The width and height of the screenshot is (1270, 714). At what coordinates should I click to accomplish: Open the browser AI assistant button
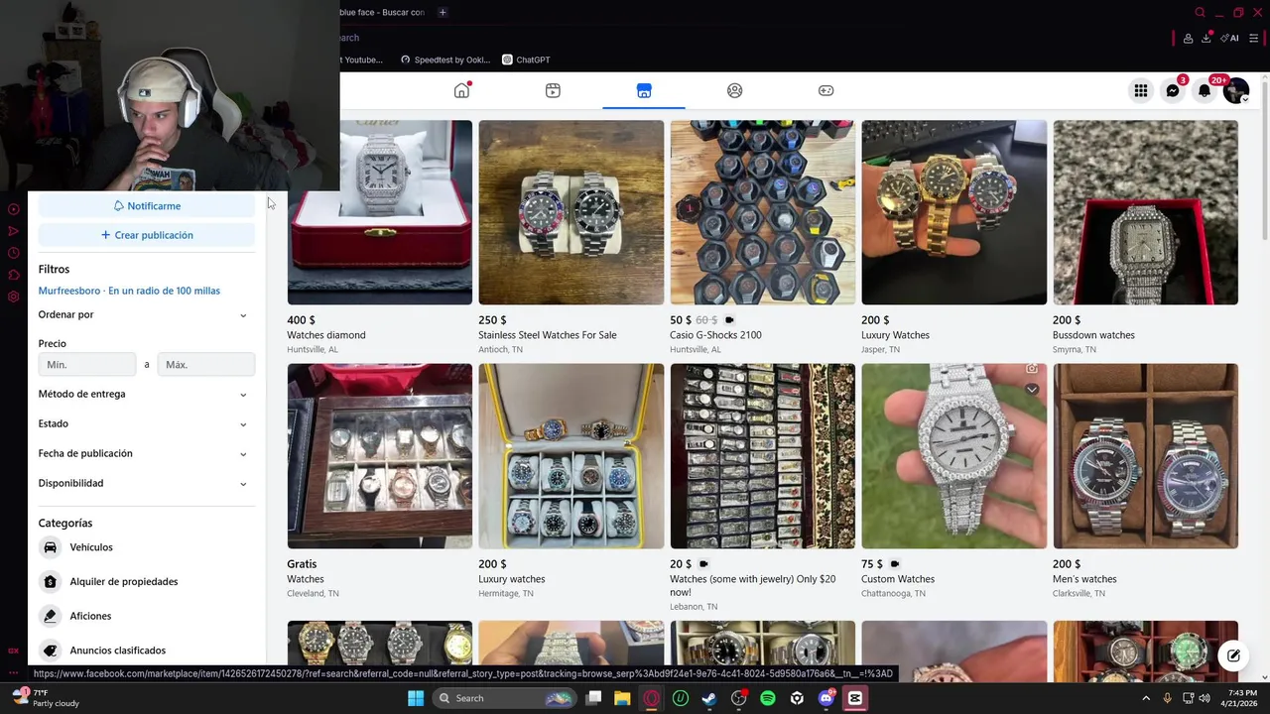point(1229,38)
